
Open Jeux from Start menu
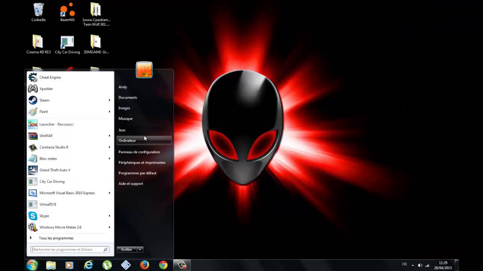pos(122,130)
